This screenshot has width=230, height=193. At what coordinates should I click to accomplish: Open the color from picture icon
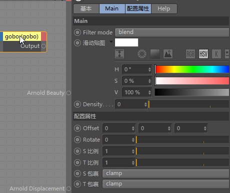coord(168,54)
